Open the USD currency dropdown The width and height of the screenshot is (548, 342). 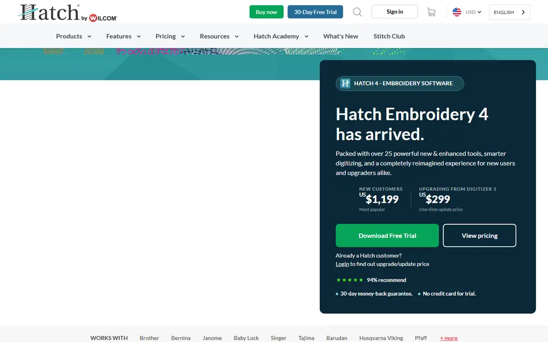pos(473,12)
